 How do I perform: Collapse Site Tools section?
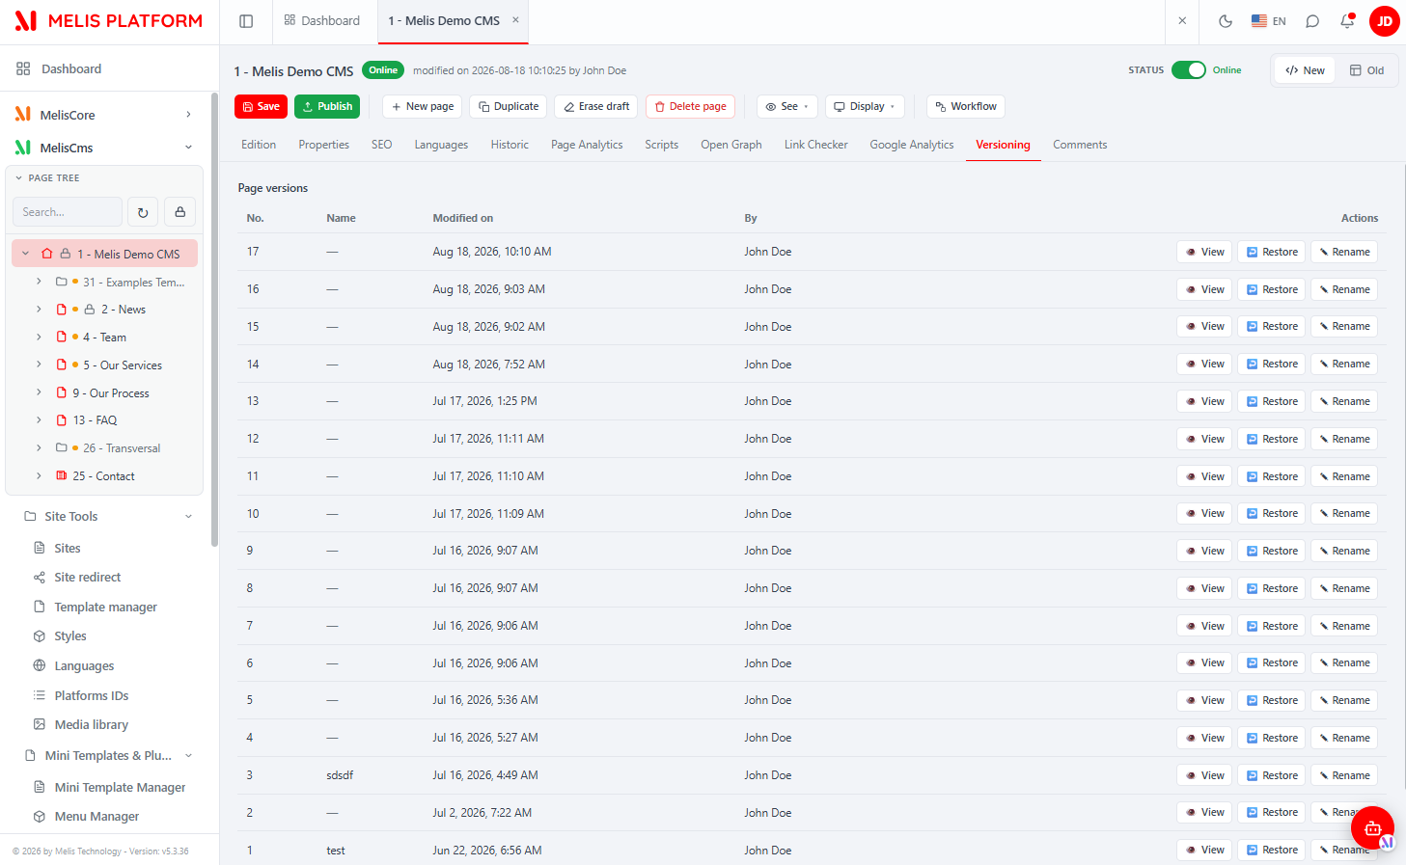pyautogui.click(x=188, y=516)
